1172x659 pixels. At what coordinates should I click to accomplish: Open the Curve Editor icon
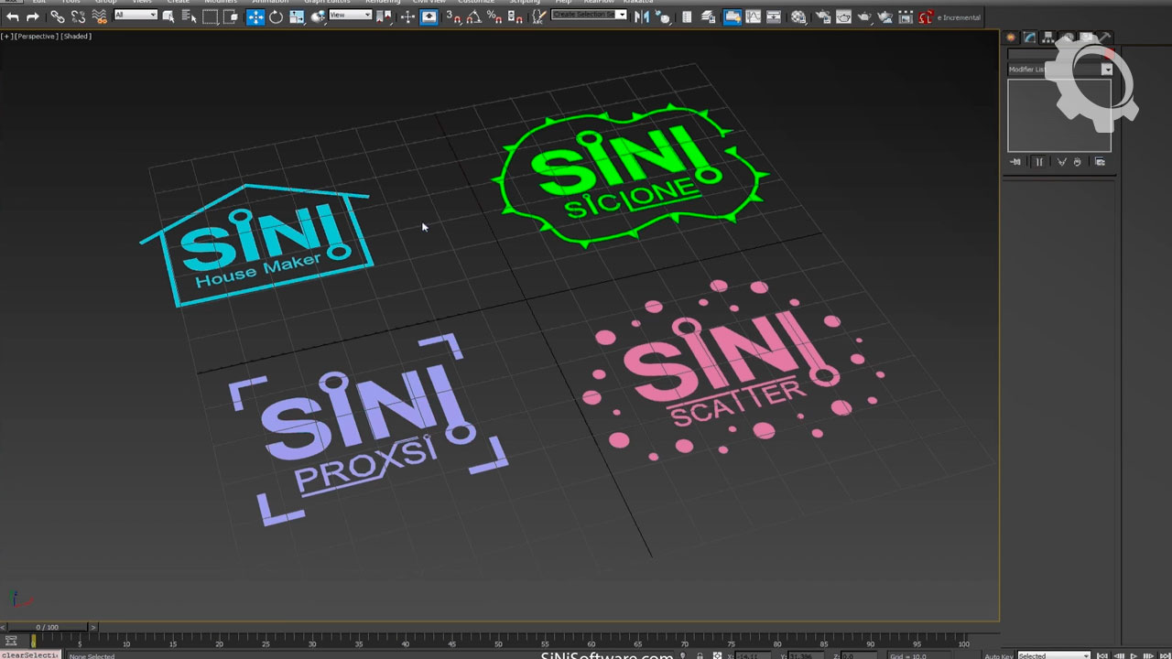753,17
